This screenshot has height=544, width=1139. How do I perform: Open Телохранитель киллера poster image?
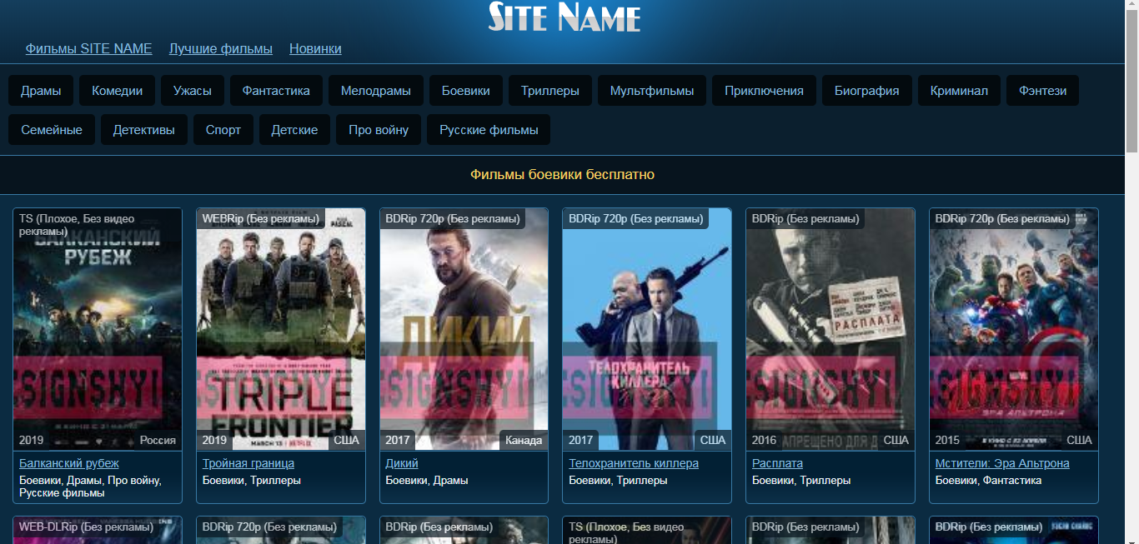coord(647,329)
